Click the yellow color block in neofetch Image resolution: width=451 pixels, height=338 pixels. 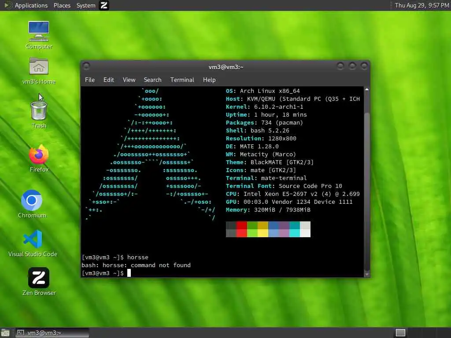pos(263,233)
